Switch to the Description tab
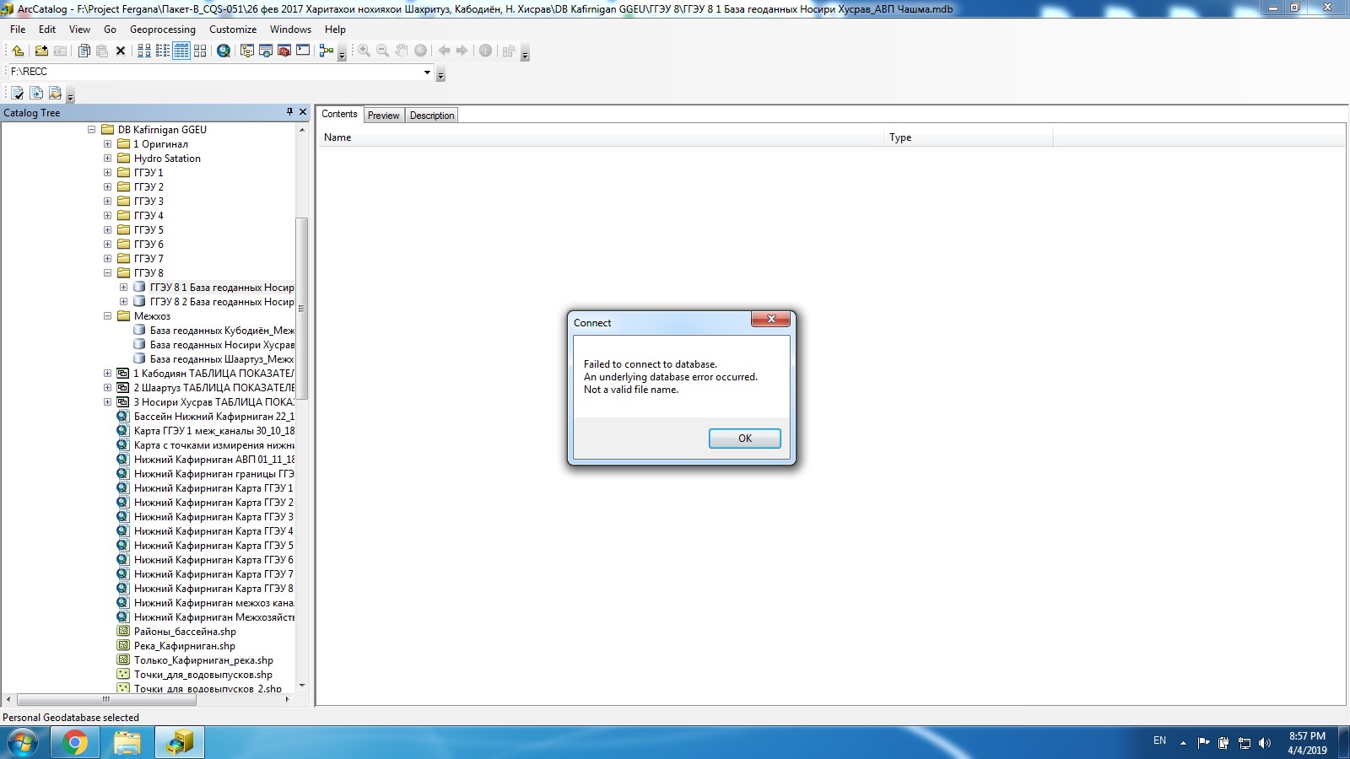This screenshot has width=1350, height=759. tap(432, 116)
